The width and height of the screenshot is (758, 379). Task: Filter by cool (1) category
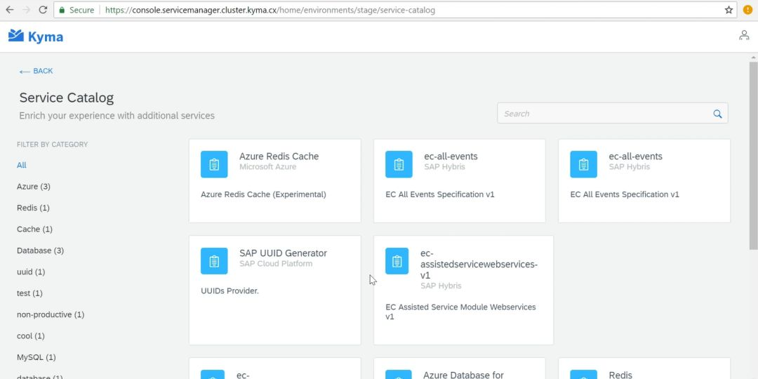coord(30,335)
